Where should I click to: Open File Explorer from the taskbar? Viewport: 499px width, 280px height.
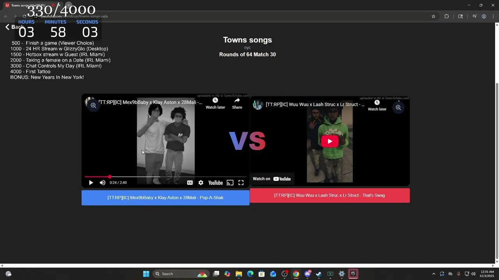pos(239,274)
